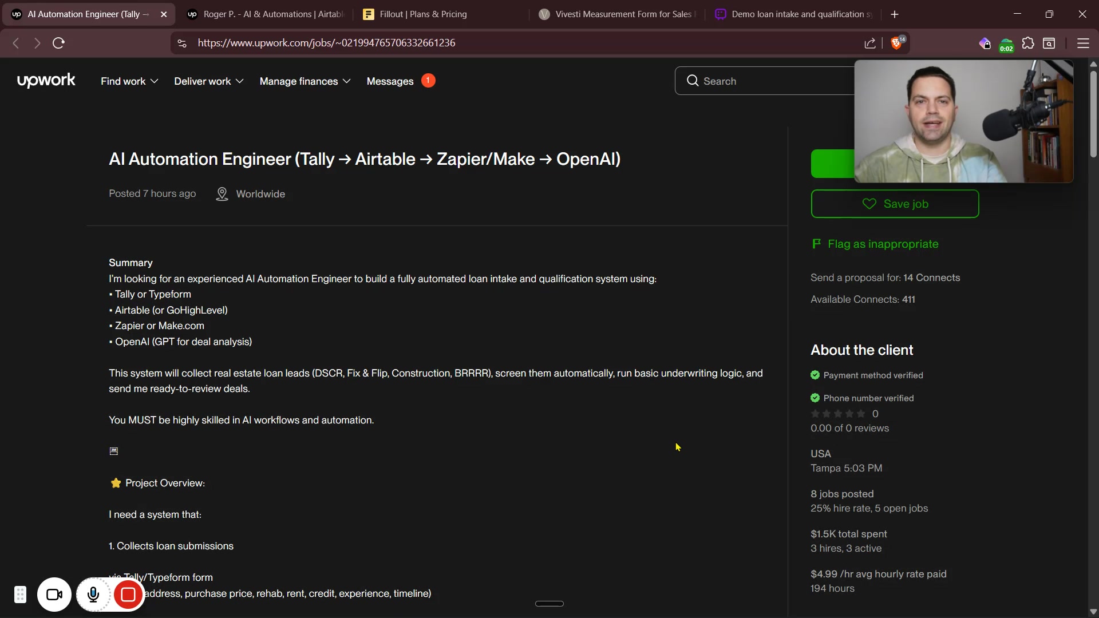This screenshot has width=1099, height=618.
Task: Click Flag as inappropriate link
Action: (x=883, y=244)
